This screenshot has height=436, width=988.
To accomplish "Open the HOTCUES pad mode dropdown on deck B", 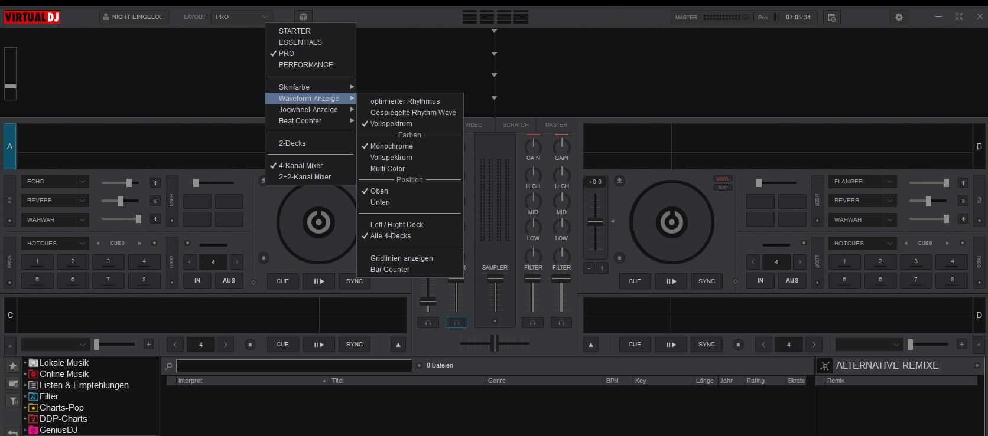I will coord(862,244).
